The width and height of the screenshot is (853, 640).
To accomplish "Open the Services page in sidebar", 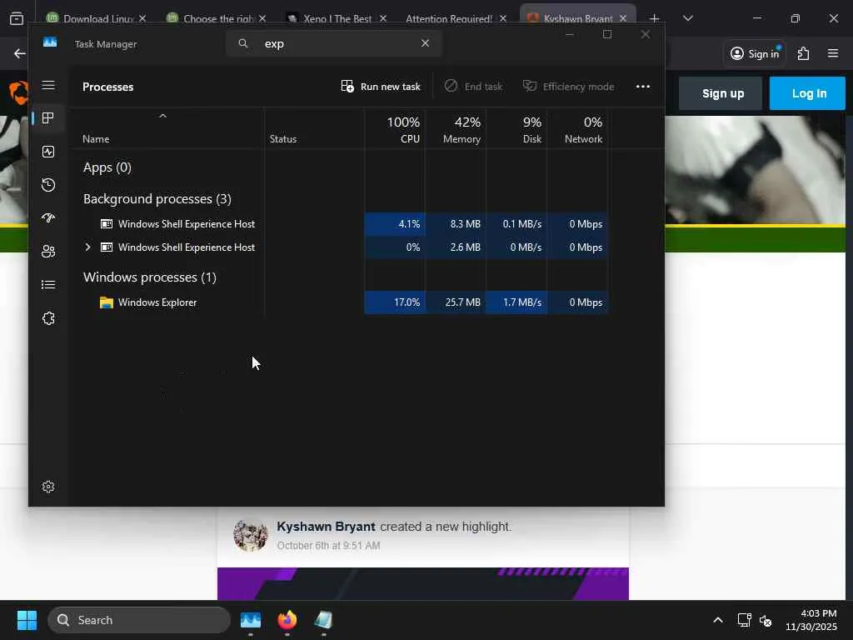I will click(x=48, y=318).
